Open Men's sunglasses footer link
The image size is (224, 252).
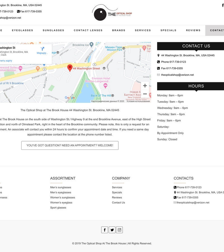[61, 187]
